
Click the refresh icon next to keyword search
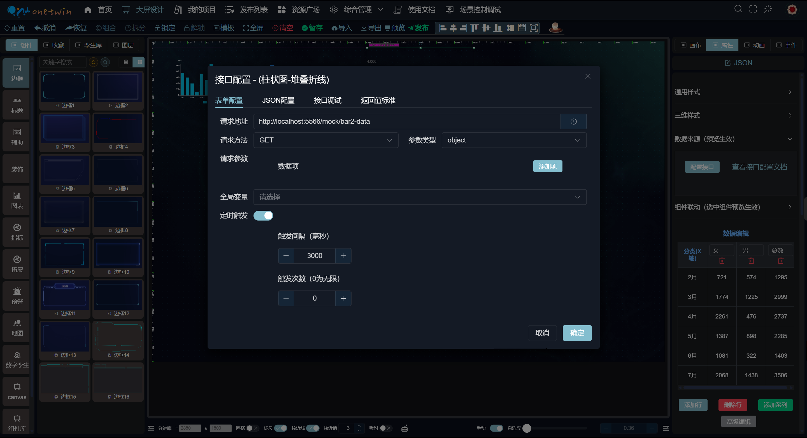pyautogui.click(x=93, y=62)
